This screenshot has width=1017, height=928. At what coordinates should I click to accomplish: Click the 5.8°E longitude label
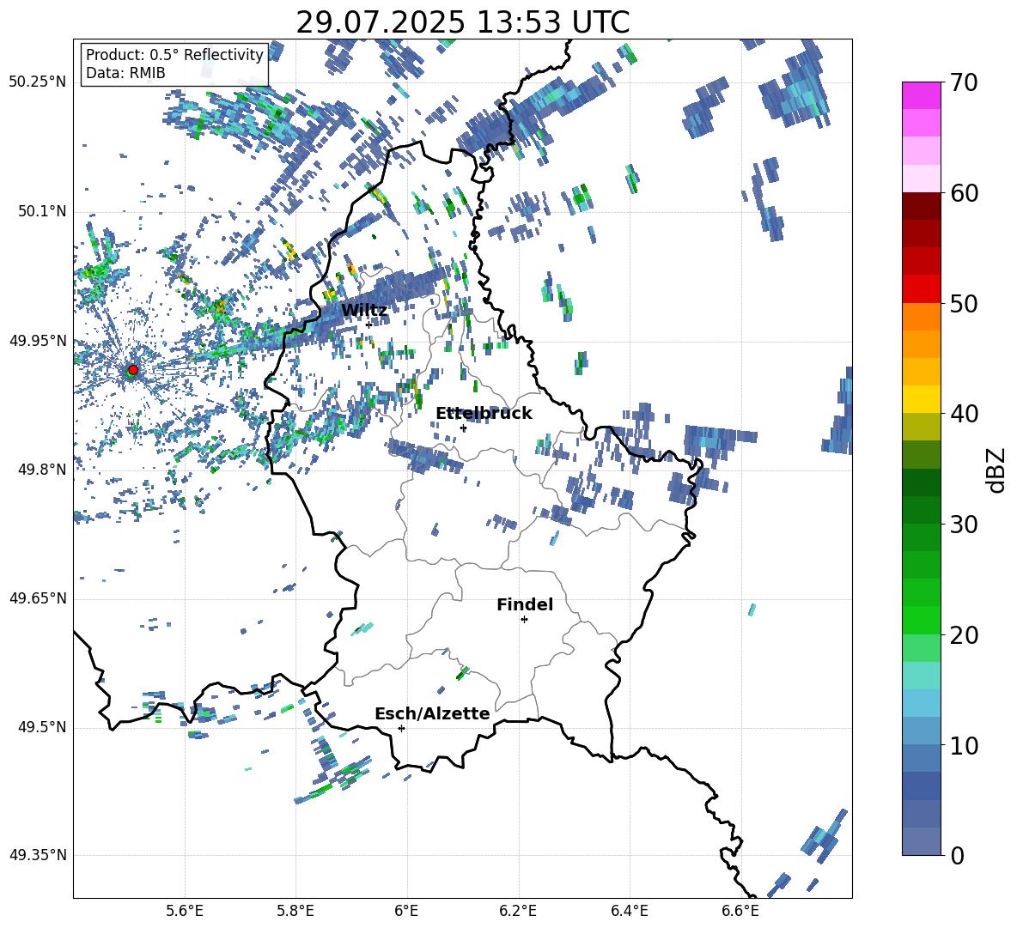(x=295, y=911)
